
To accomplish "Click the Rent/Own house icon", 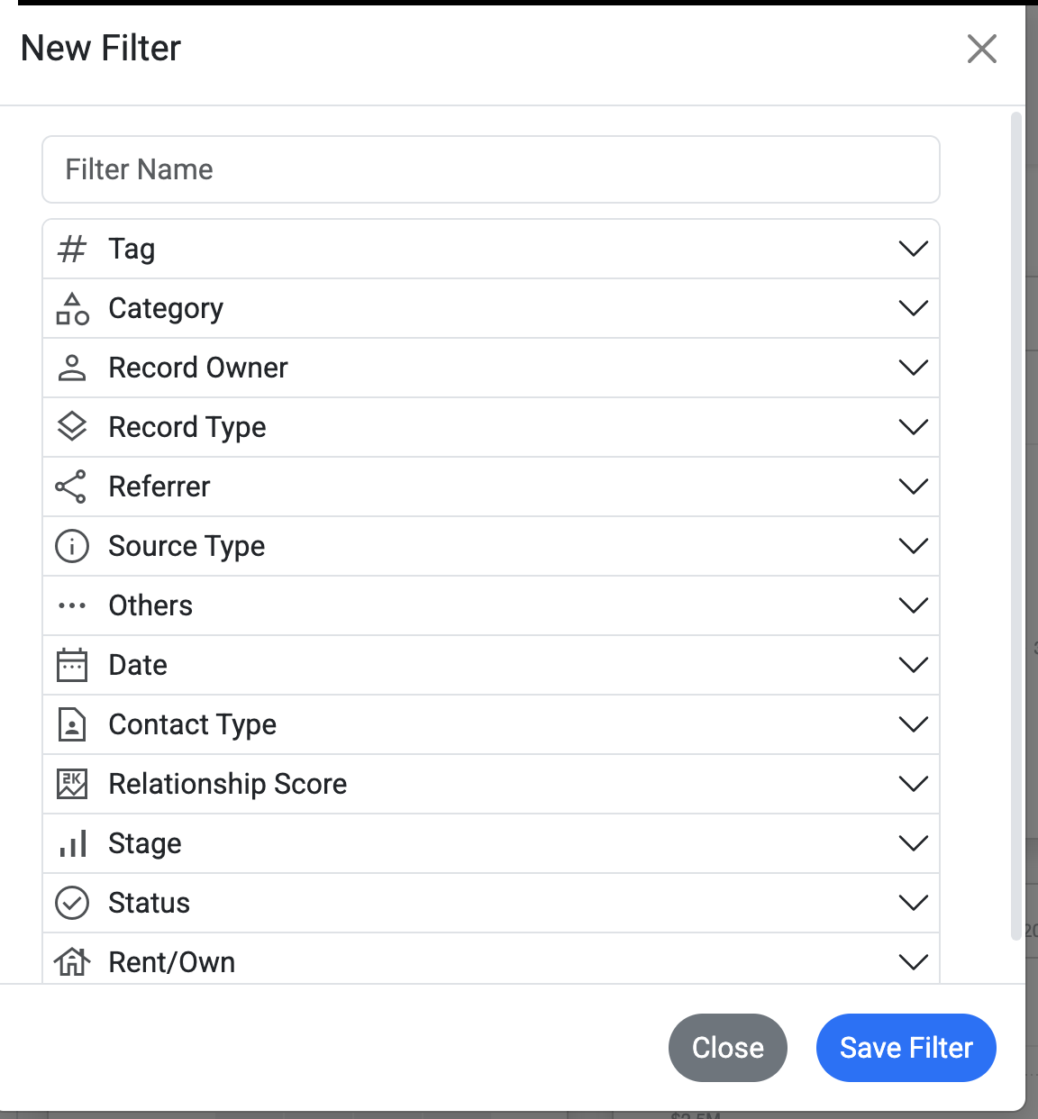I will point(72,962).
